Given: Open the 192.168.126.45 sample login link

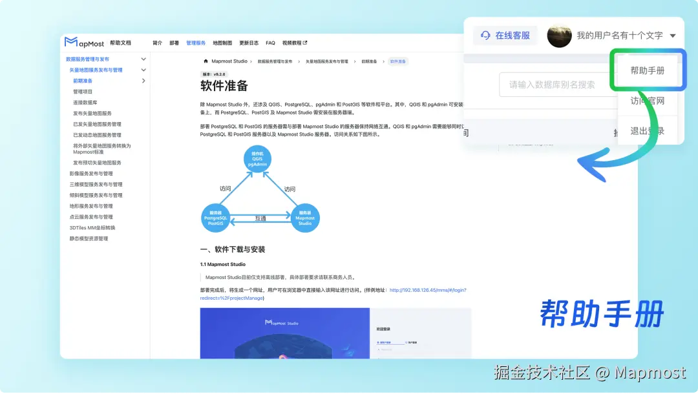Looking at the screenshot, I should coord(333,295).
